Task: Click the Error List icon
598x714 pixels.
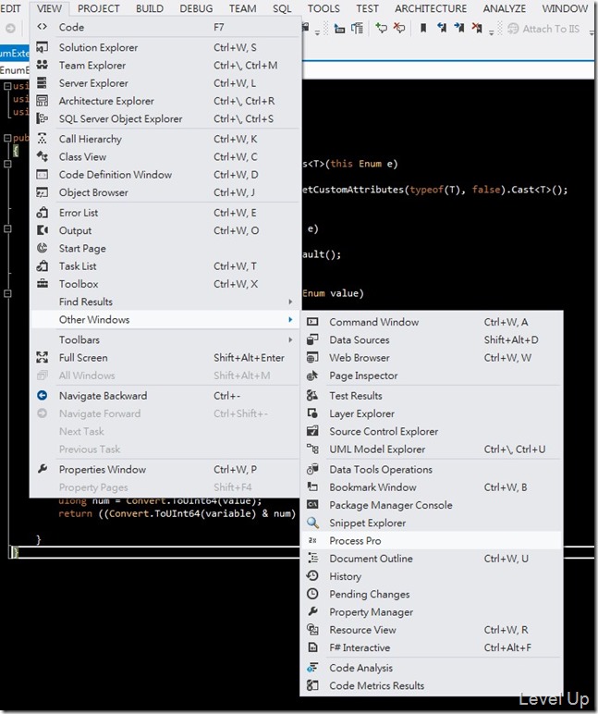Action: tap(43, 212)
